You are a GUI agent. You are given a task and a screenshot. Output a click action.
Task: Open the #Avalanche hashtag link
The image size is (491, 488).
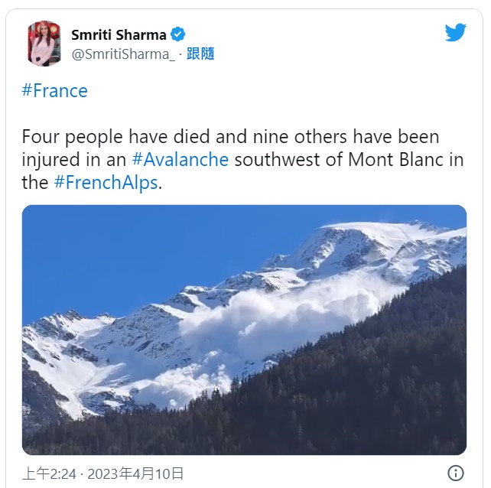click(x=180, y=160)
